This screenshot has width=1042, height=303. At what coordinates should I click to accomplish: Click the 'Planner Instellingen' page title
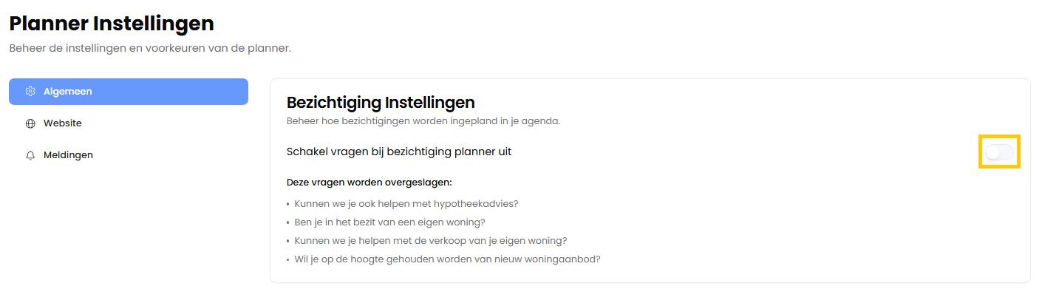point(112,24)
